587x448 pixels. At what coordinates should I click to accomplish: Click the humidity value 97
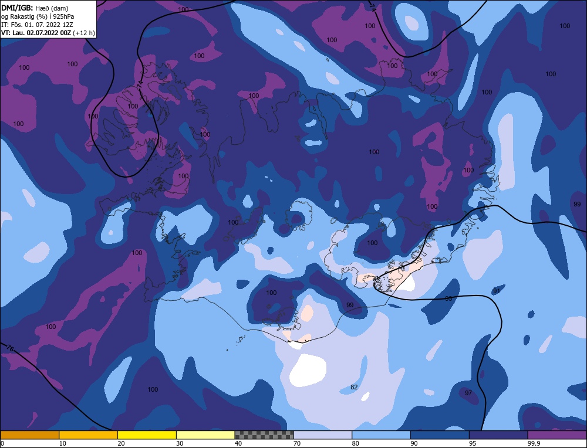(468, 393)
